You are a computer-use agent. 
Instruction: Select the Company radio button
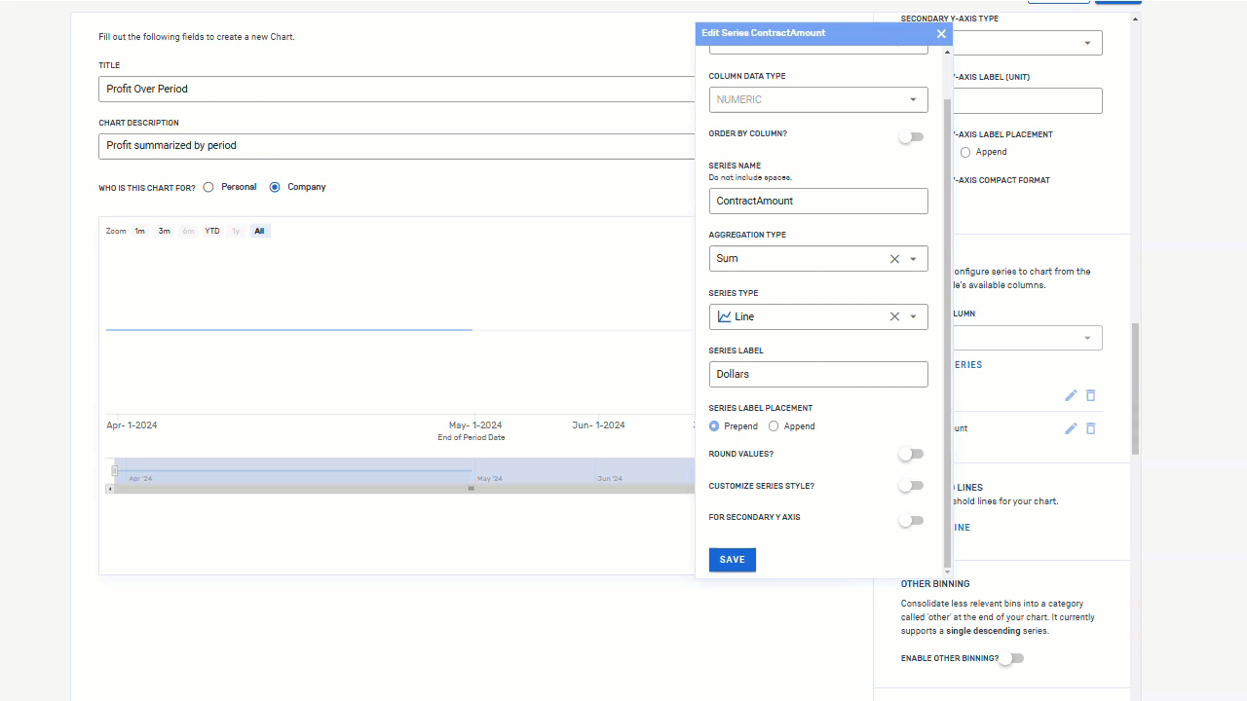275,187
